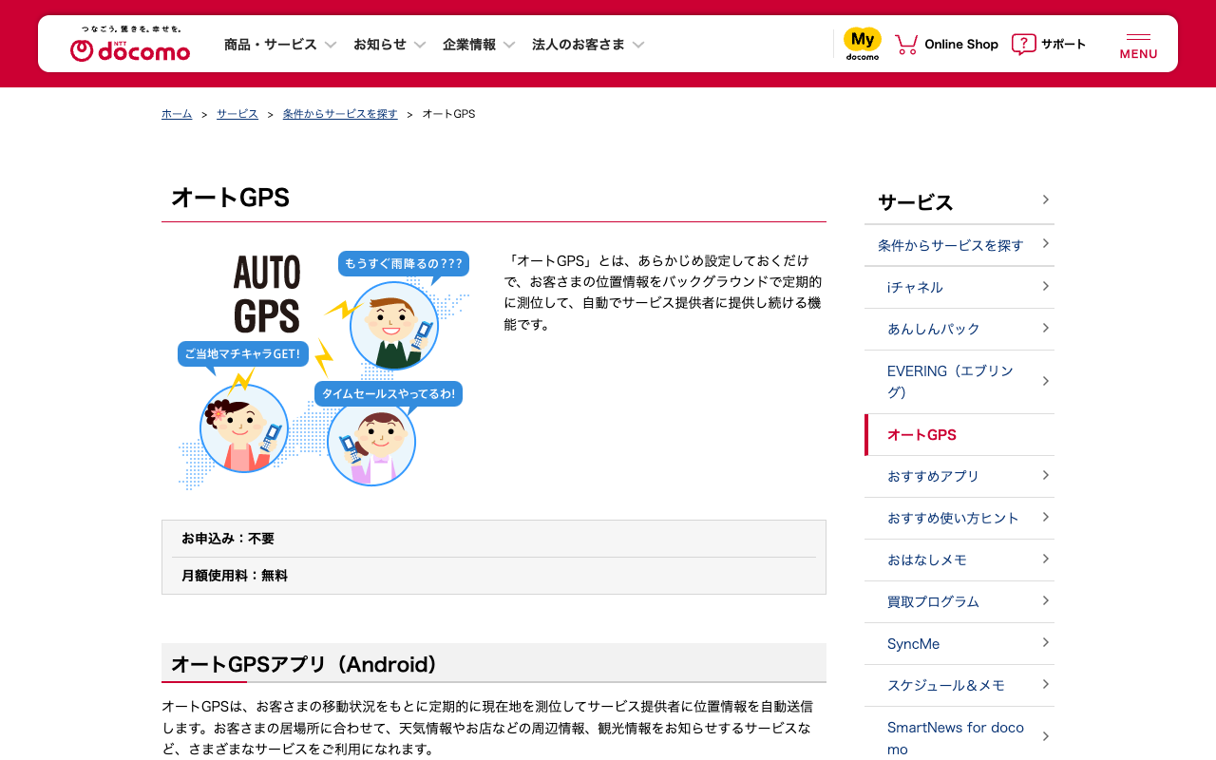Open the MENU hamburger button

[x=1138, y=45]
